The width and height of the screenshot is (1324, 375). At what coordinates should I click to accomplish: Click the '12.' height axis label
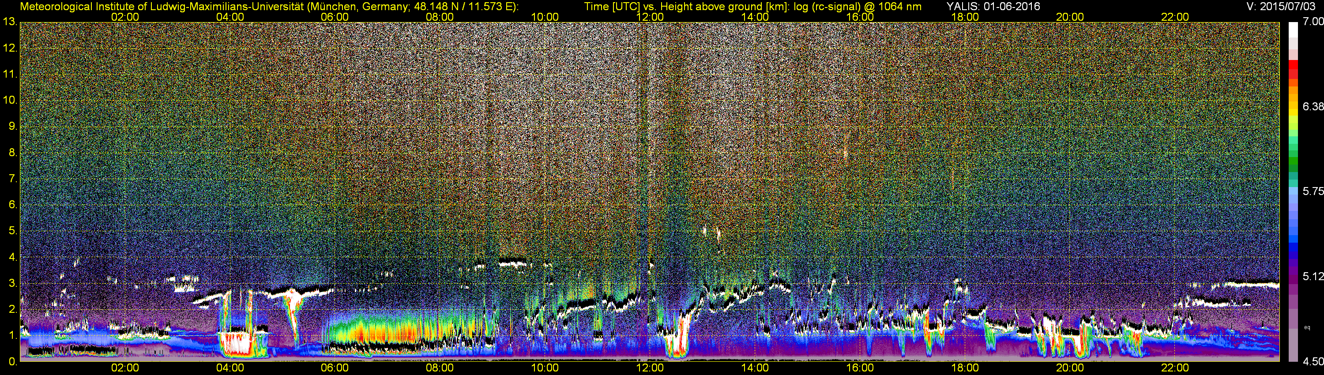point(10,48)
